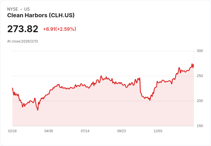Click the 250 y-axis label

200,76
